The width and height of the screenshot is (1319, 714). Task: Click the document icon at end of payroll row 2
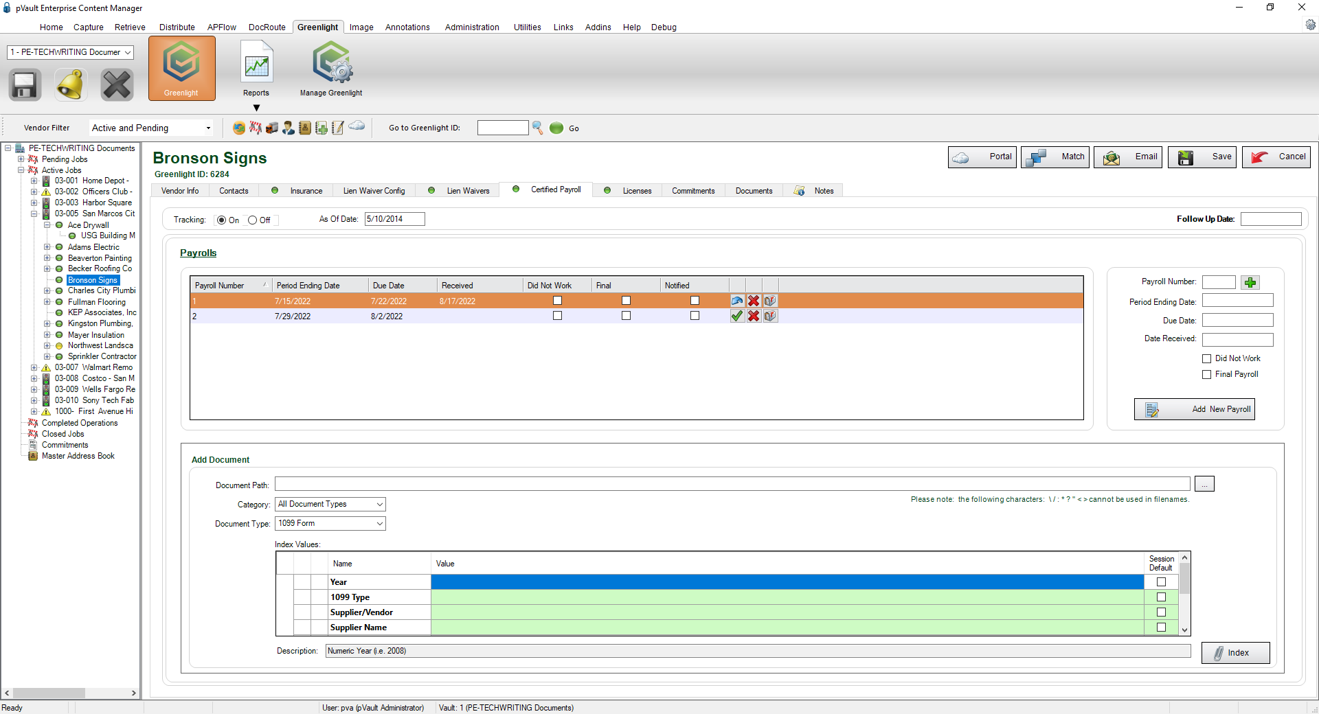(x=770, y=316)
